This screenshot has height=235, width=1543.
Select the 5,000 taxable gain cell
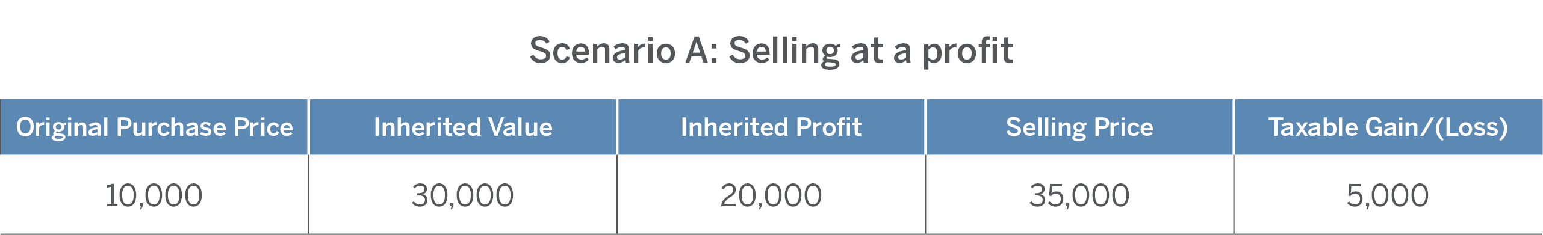pyautogui.click(x=1388, y=195)
